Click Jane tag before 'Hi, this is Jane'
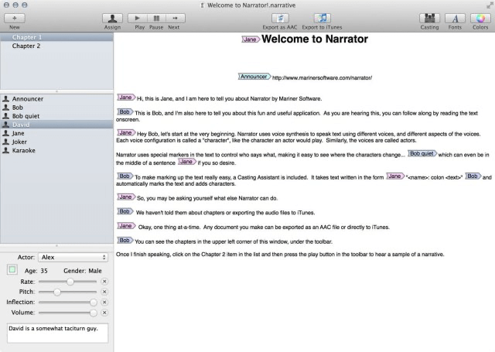Screen dimensions: 495x352 coord(126,97)
